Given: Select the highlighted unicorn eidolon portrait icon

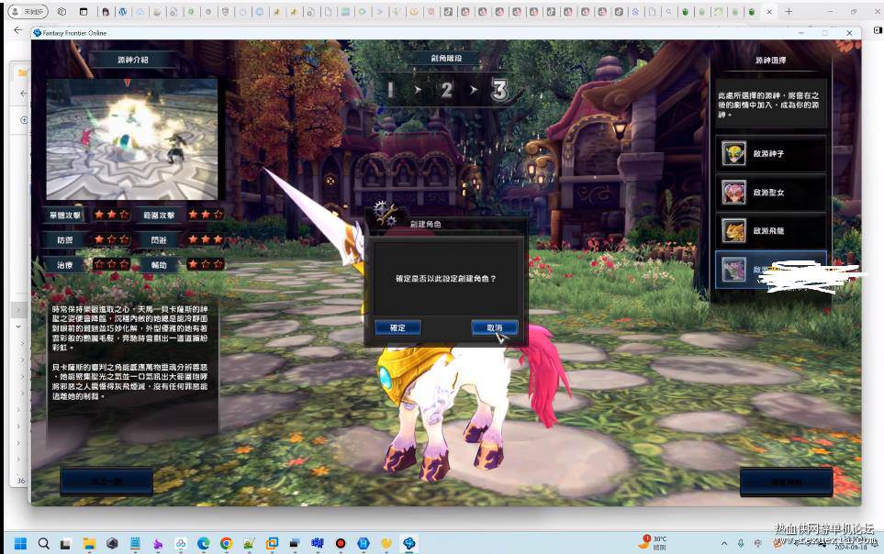Looking at the screenshot, I should pyautogui.click(x=733, y=270).
